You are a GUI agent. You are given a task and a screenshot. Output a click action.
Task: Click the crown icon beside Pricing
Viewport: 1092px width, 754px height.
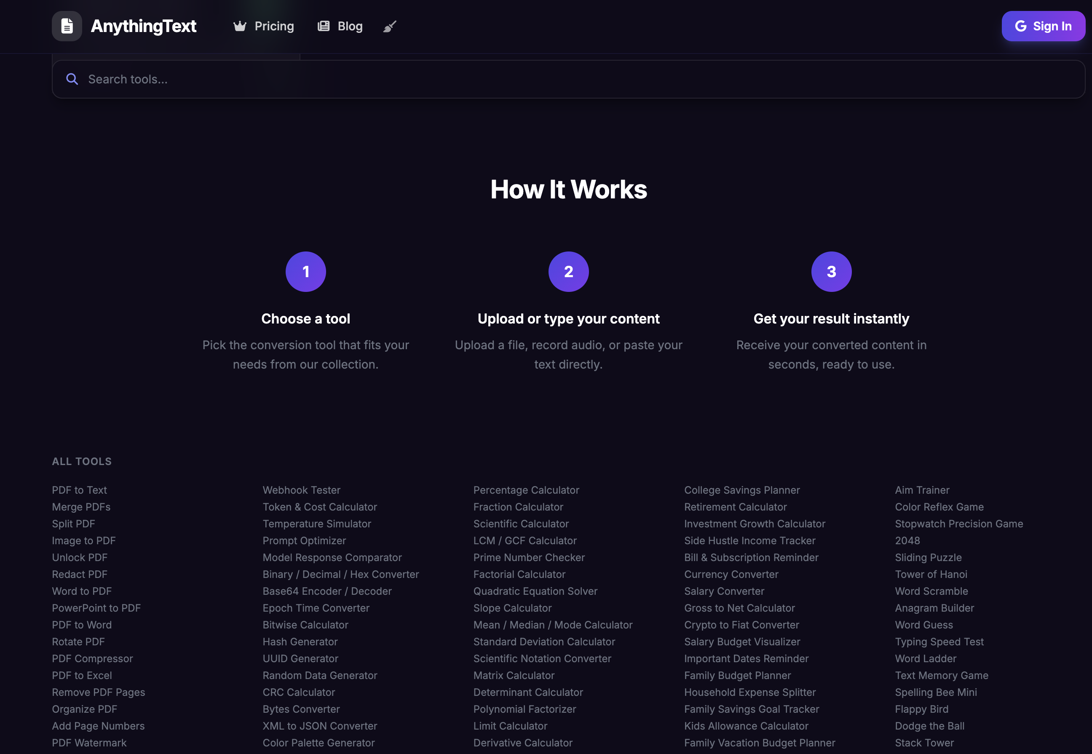pos(240,26)
